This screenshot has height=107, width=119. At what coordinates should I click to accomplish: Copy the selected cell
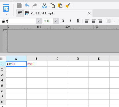[52, 5]
